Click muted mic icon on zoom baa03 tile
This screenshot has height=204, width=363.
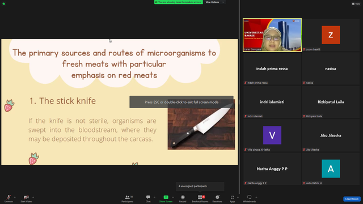tap(304, 49)
